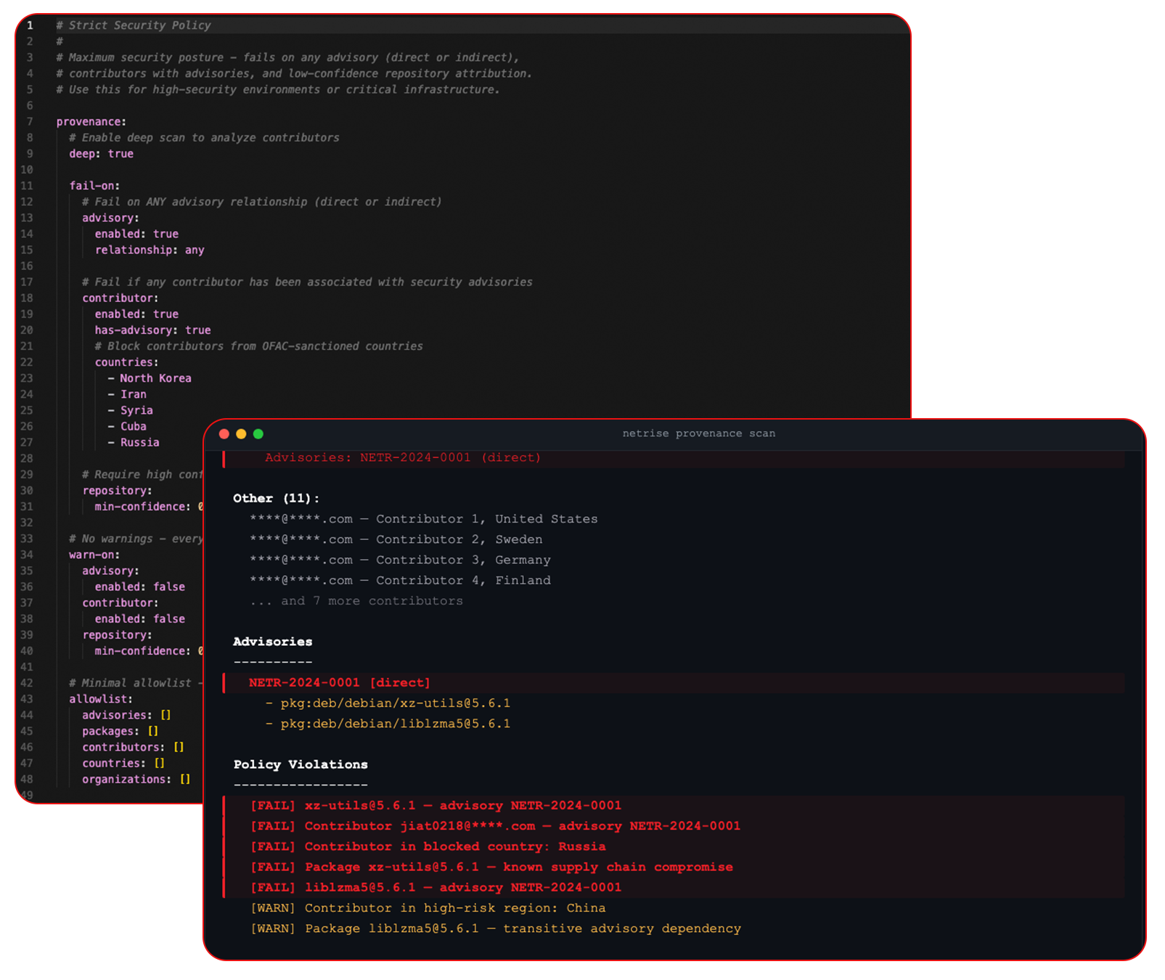
Task: Click the title bar text netrise provenance scan
Action: click(x=699, y=433)
